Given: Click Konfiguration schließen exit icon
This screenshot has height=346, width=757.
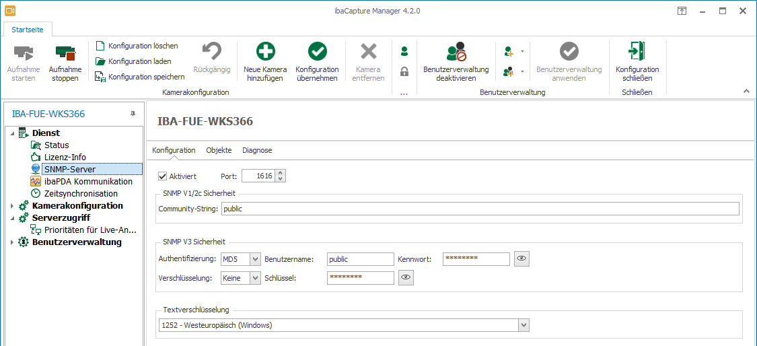Looking at the screenshot, I should coord(637,53).
